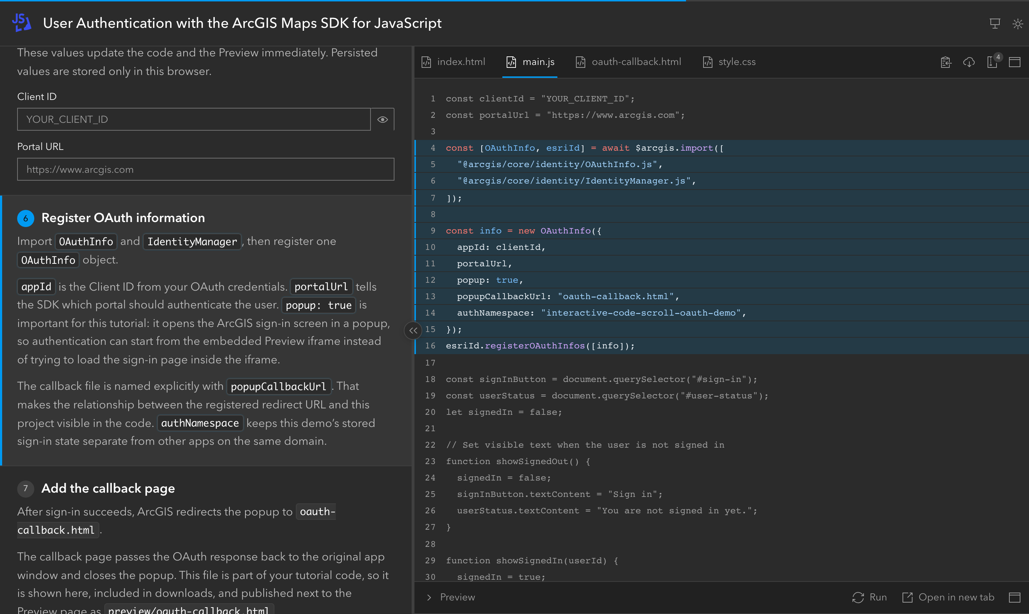Click the Client ID input field
The width and height of the screenshot is (1029, 614).
click(x=194, y=120)
